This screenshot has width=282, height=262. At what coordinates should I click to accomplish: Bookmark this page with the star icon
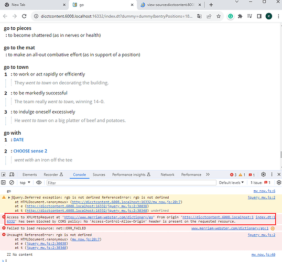(219, 16)
